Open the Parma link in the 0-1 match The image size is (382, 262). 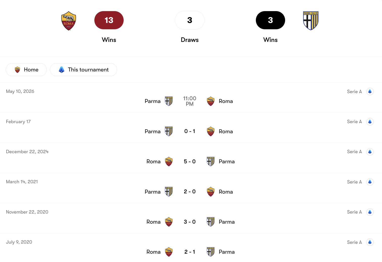click(x=152, y=131)
